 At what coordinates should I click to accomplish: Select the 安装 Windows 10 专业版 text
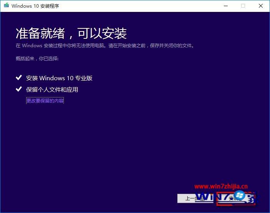click(x=59, y=78)
